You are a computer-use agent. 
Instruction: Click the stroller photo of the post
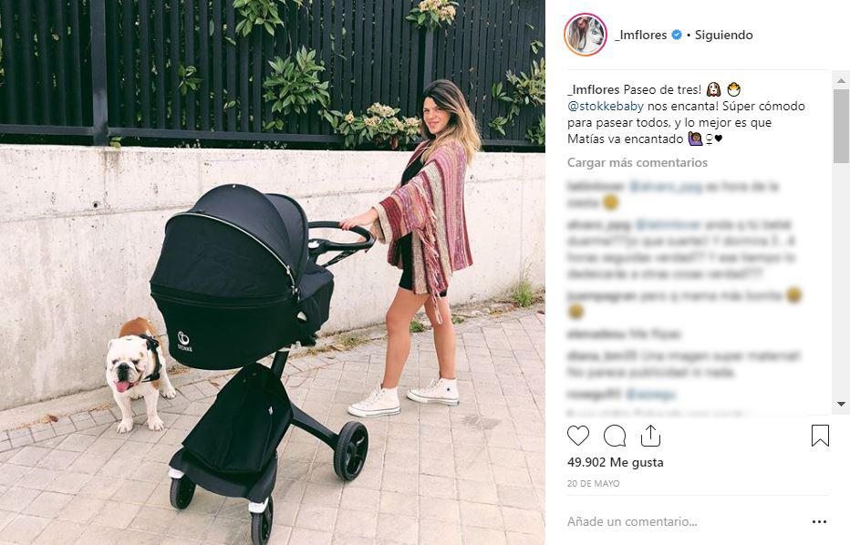272,272
